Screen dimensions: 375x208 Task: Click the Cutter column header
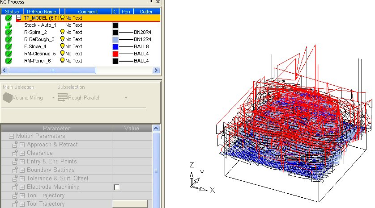[x=146, y=11]
